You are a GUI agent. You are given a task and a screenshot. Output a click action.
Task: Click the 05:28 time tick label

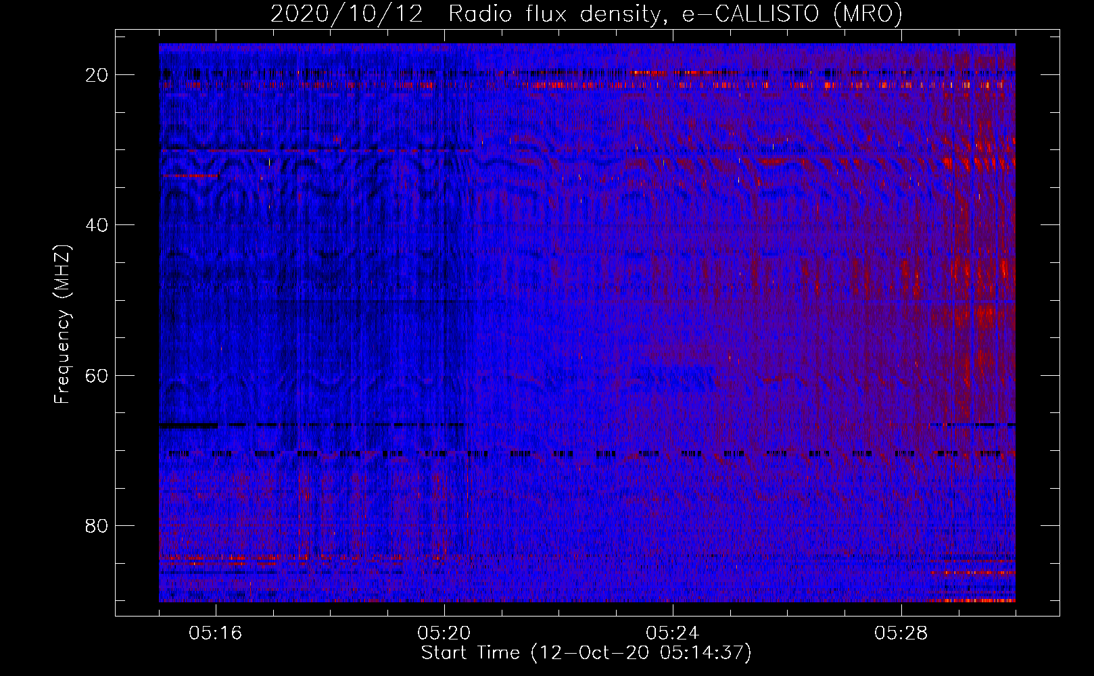[x=901, y=633]
